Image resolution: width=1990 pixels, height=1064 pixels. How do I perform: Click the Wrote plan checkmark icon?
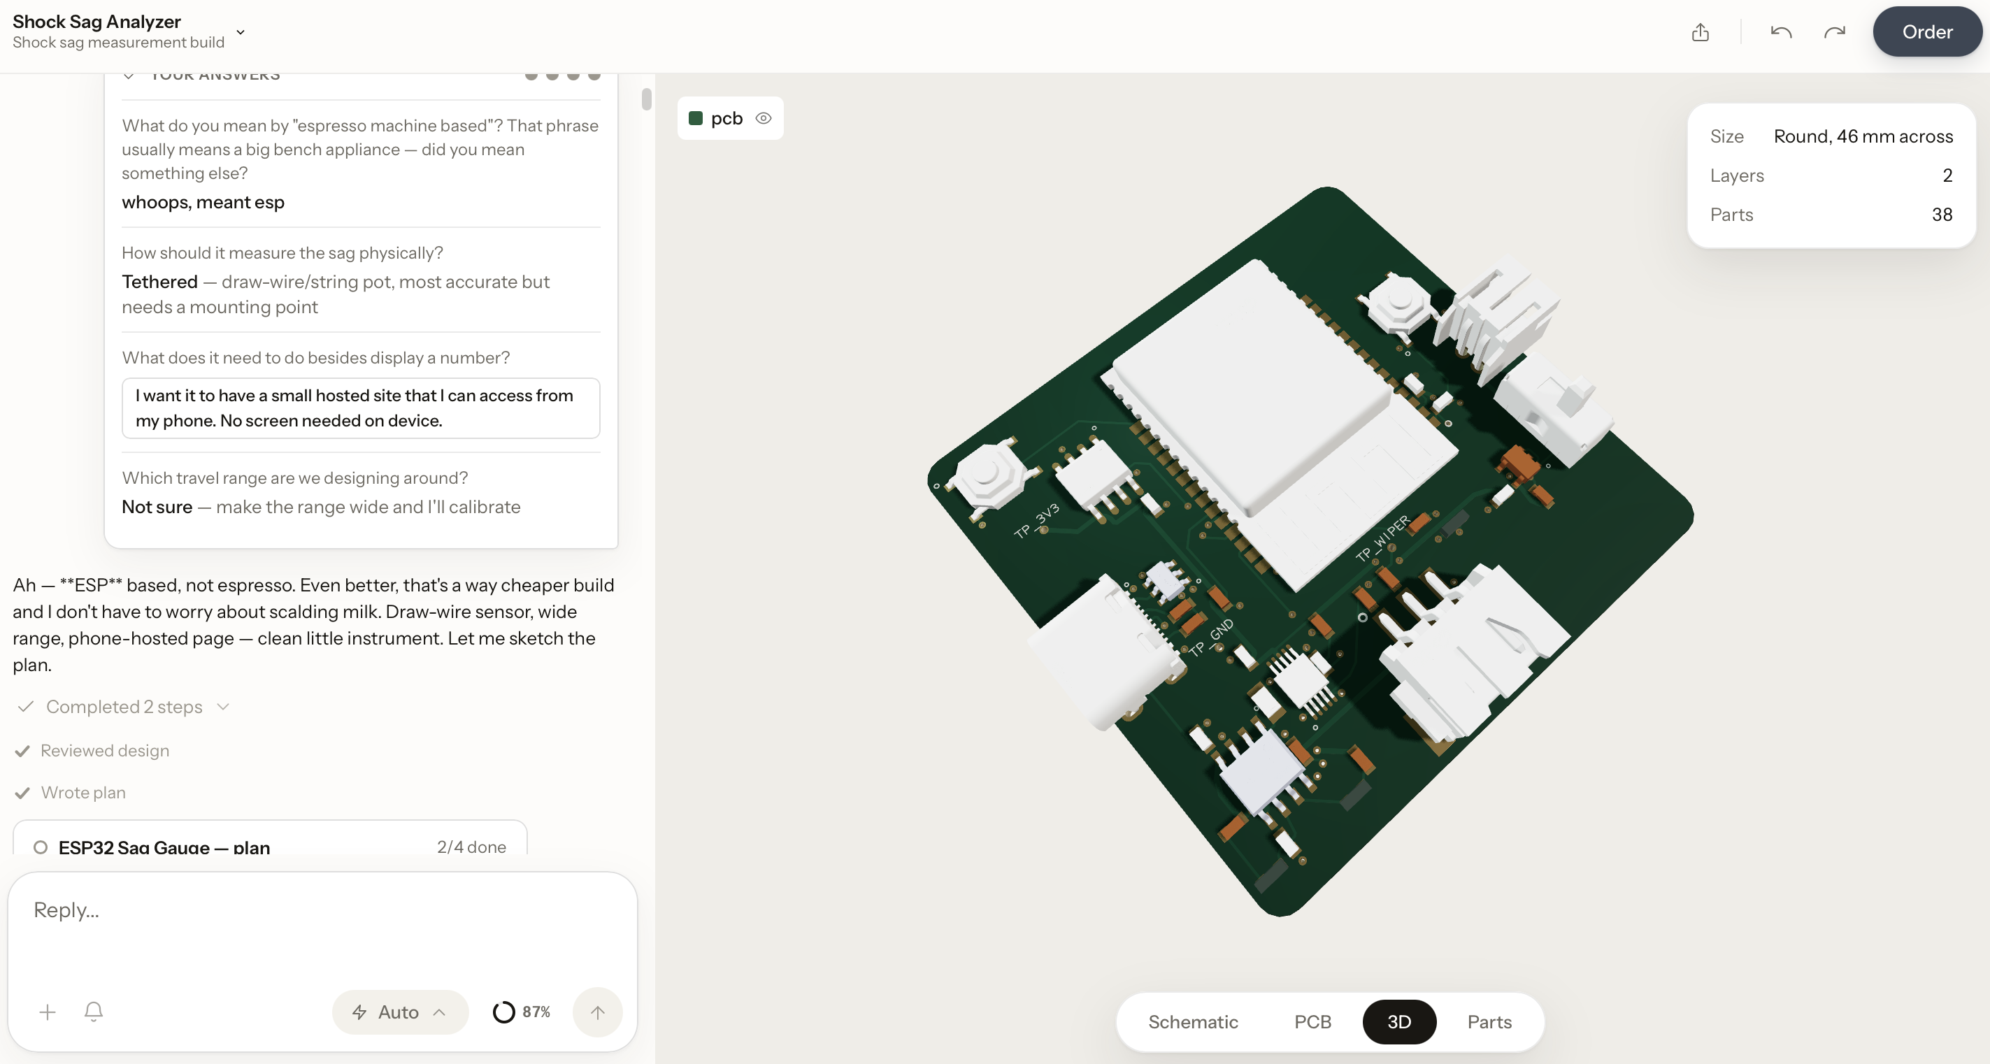(22, 792)
